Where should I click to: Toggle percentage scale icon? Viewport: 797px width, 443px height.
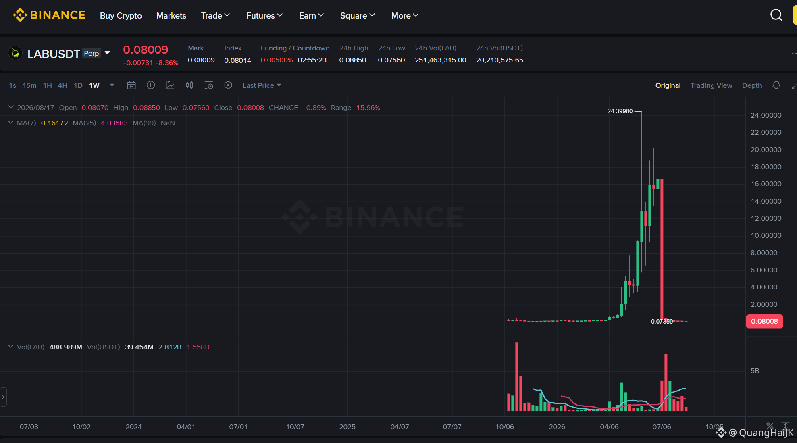point(770,425)
